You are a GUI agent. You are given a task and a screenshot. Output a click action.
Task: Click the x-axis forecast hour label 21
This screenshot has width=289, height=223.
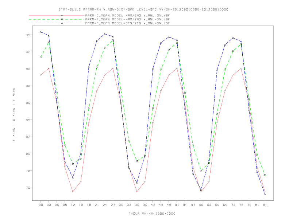pyautogui.click(x=97, y=205)
